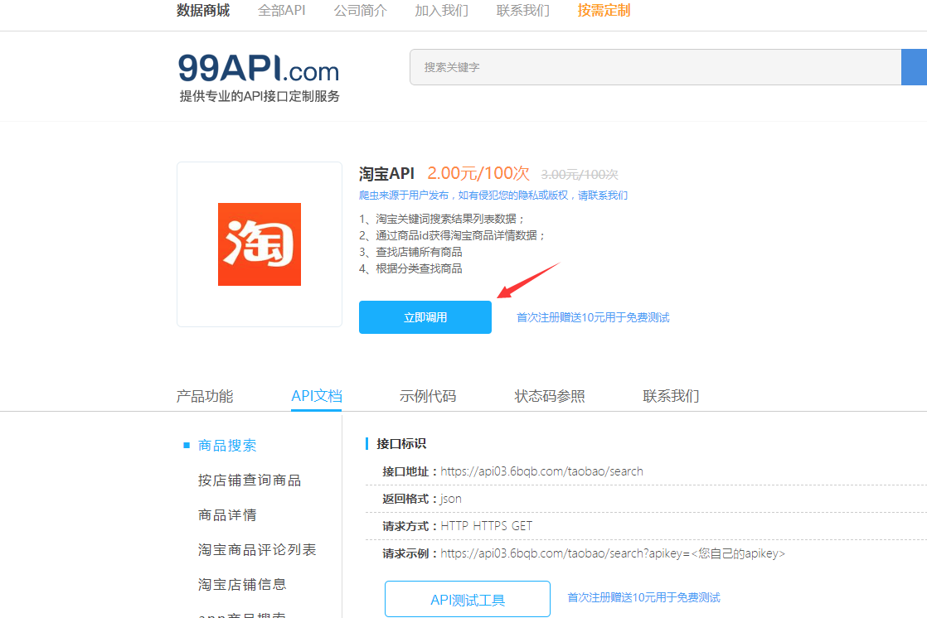Open 淘宝商品评论列表 in the sidebar
Image resolution: width=927 pixels, height=618 pixels.
257,550
